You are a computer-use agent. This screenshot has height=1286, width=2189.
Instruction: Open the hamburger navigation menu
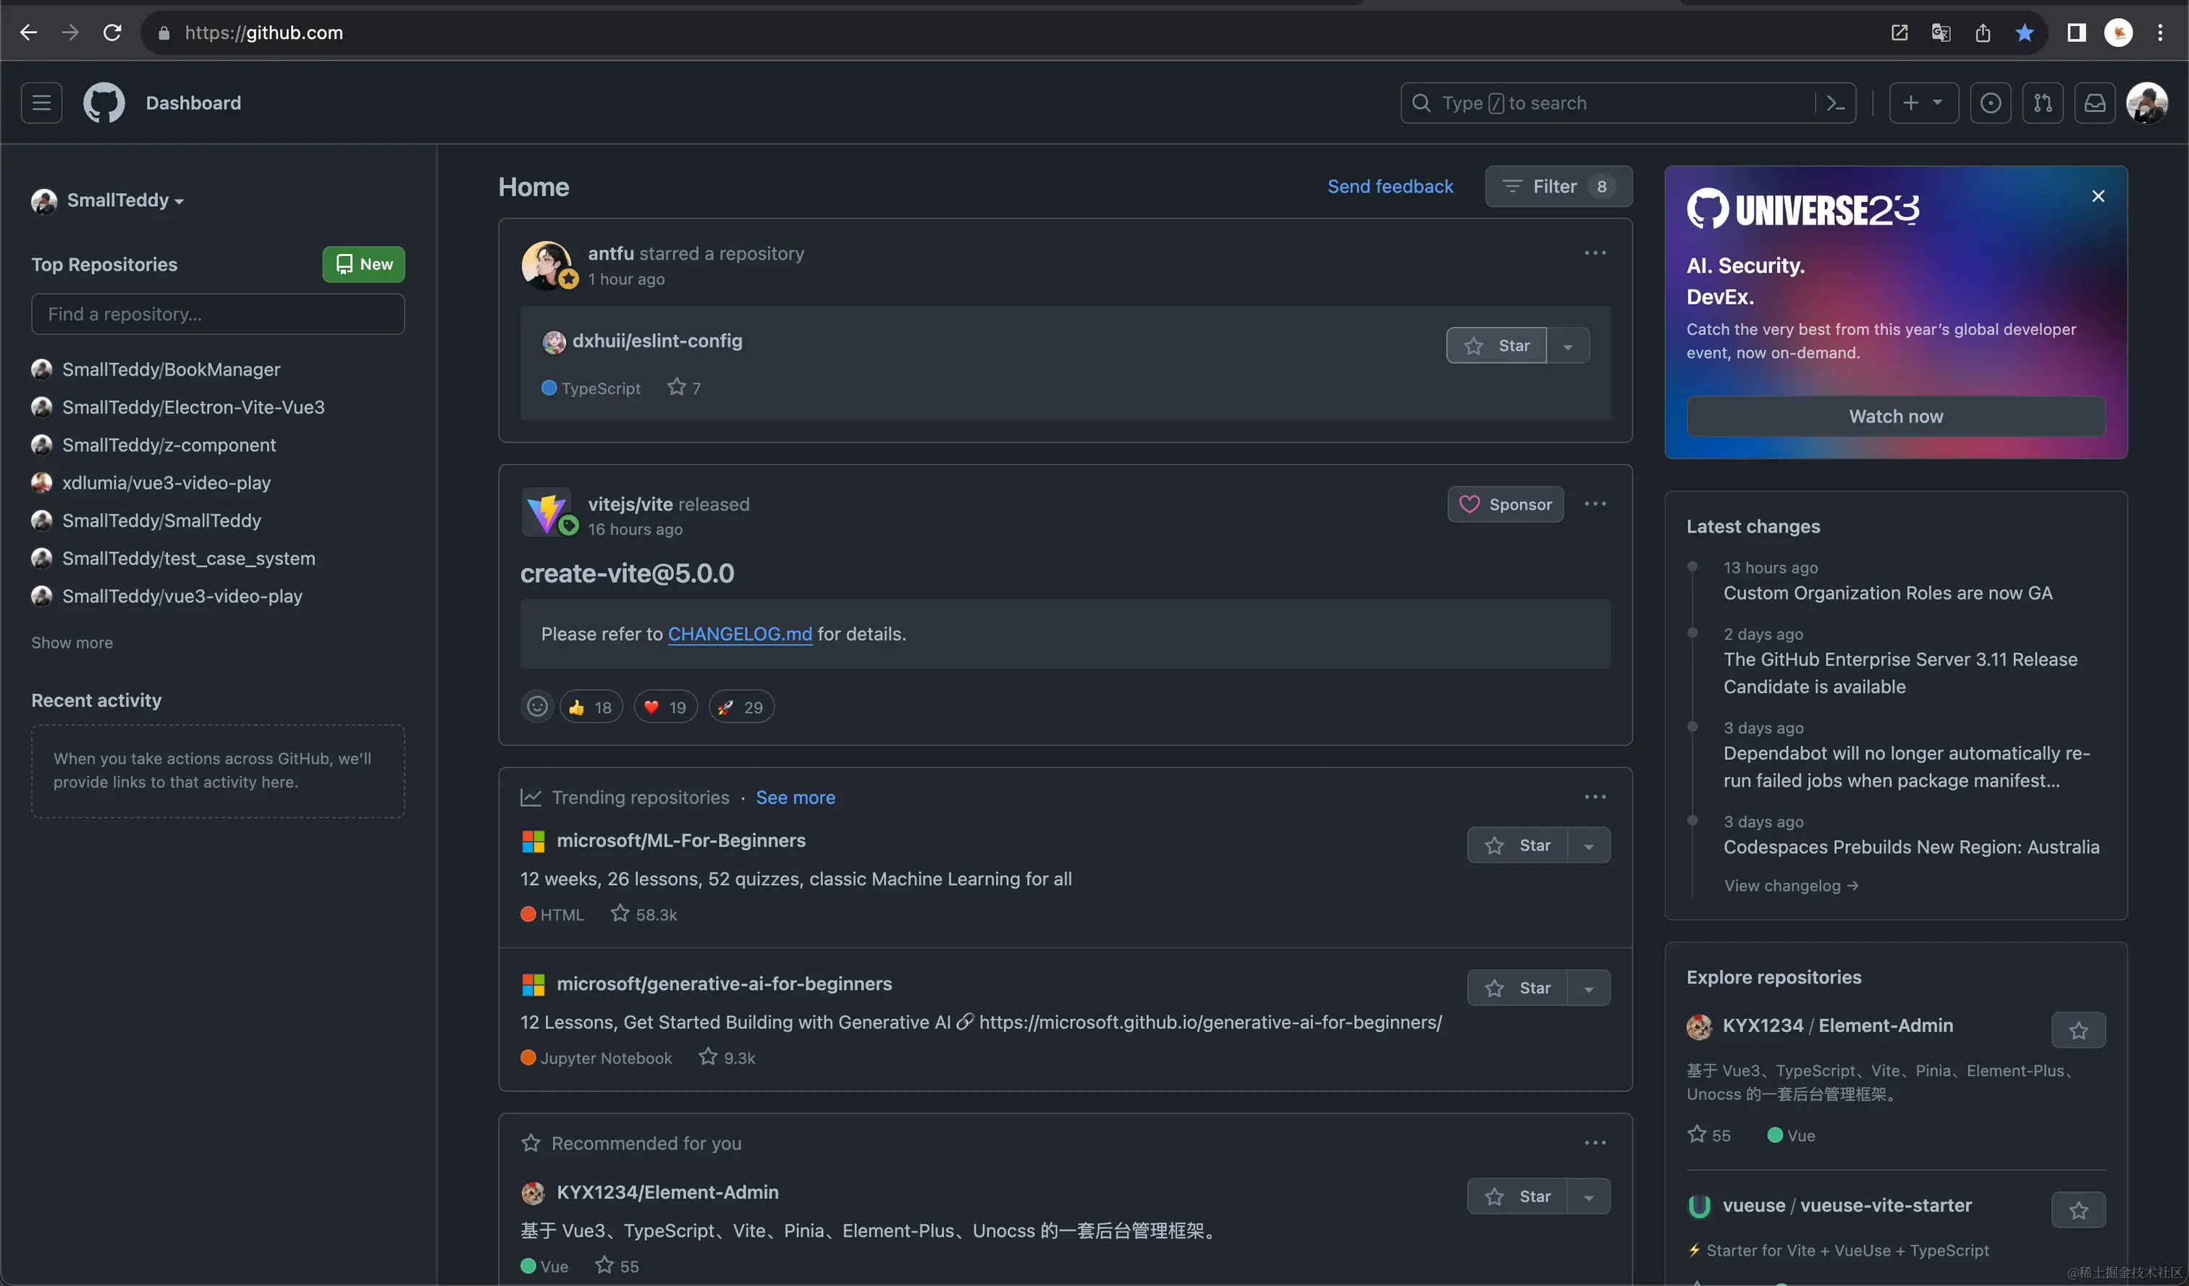click(x=41, y=103)
